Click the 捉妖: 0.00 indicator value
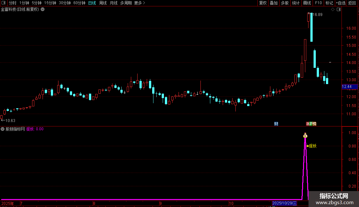This screenshot has width=359, height=207. [x=35, y=129]
